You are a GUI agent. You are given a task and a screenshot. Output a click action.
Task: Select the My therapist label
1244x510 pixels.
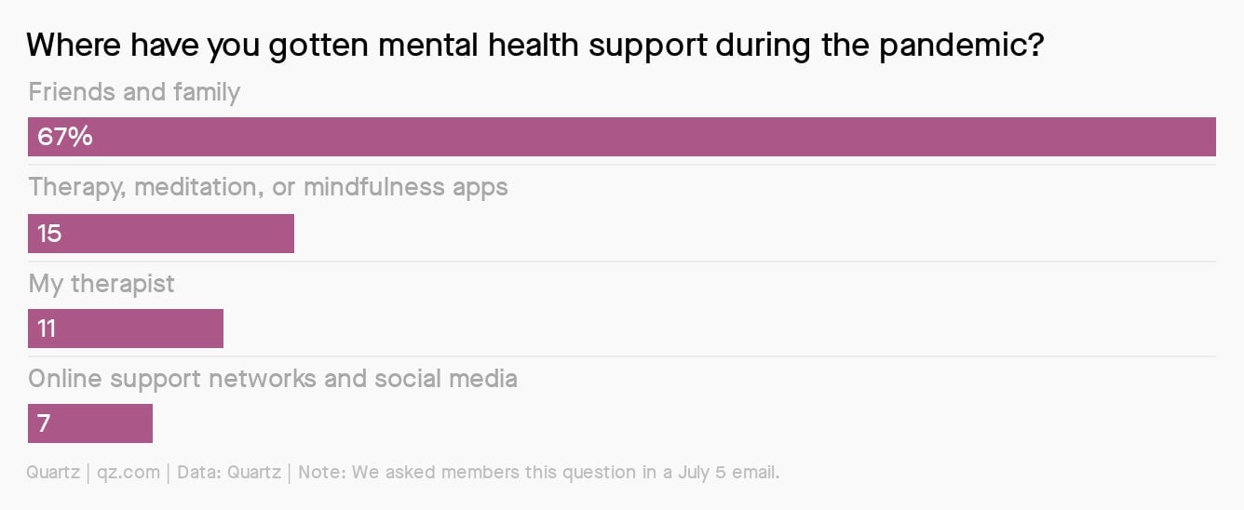(x=101, y=284)
